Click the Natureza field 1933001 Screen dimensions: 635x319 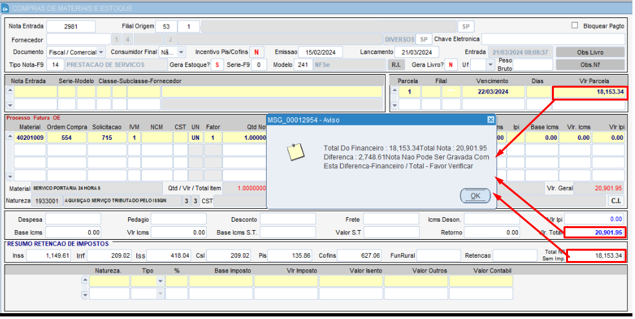coord(47,200)
